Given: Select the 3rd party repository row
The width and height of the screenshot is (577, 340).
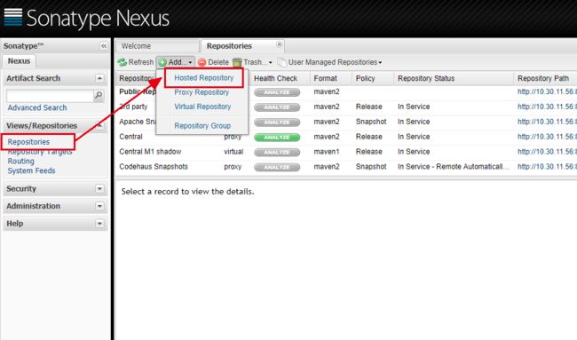Looking at the screenshot, I should click(x=346, y=107).
